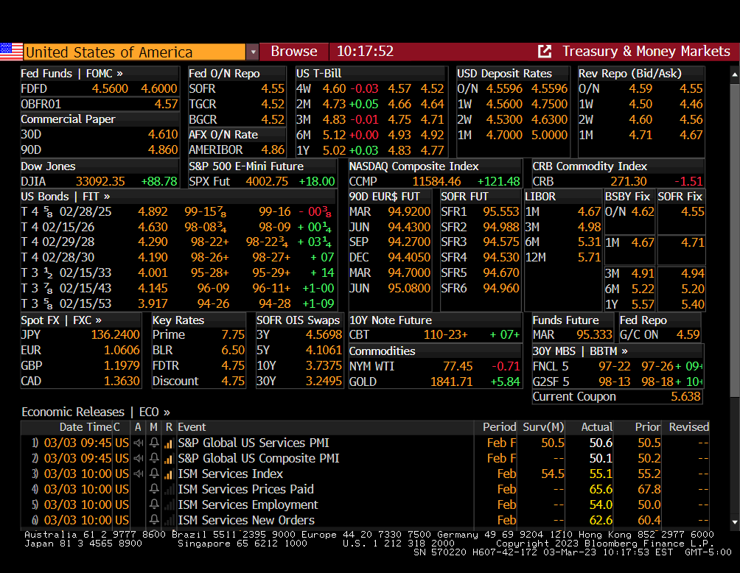Open the pop-out icon beside Treasury & Money Markets
This screenshot has width=740, height=573.
click(x=545, y=52)
